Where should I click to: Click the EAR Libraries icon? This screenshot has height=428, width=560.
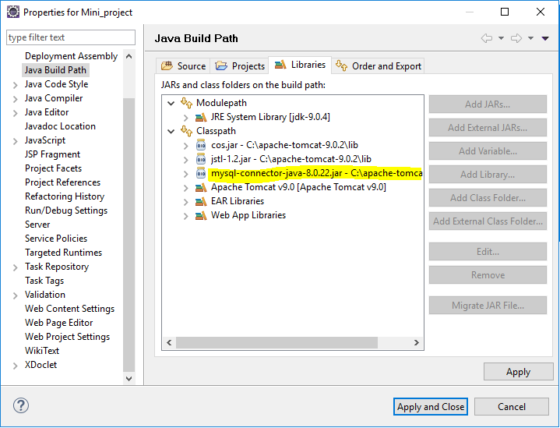[201, 201]
